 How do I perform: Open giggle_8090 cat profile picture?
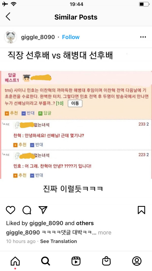tap(10, 37)
